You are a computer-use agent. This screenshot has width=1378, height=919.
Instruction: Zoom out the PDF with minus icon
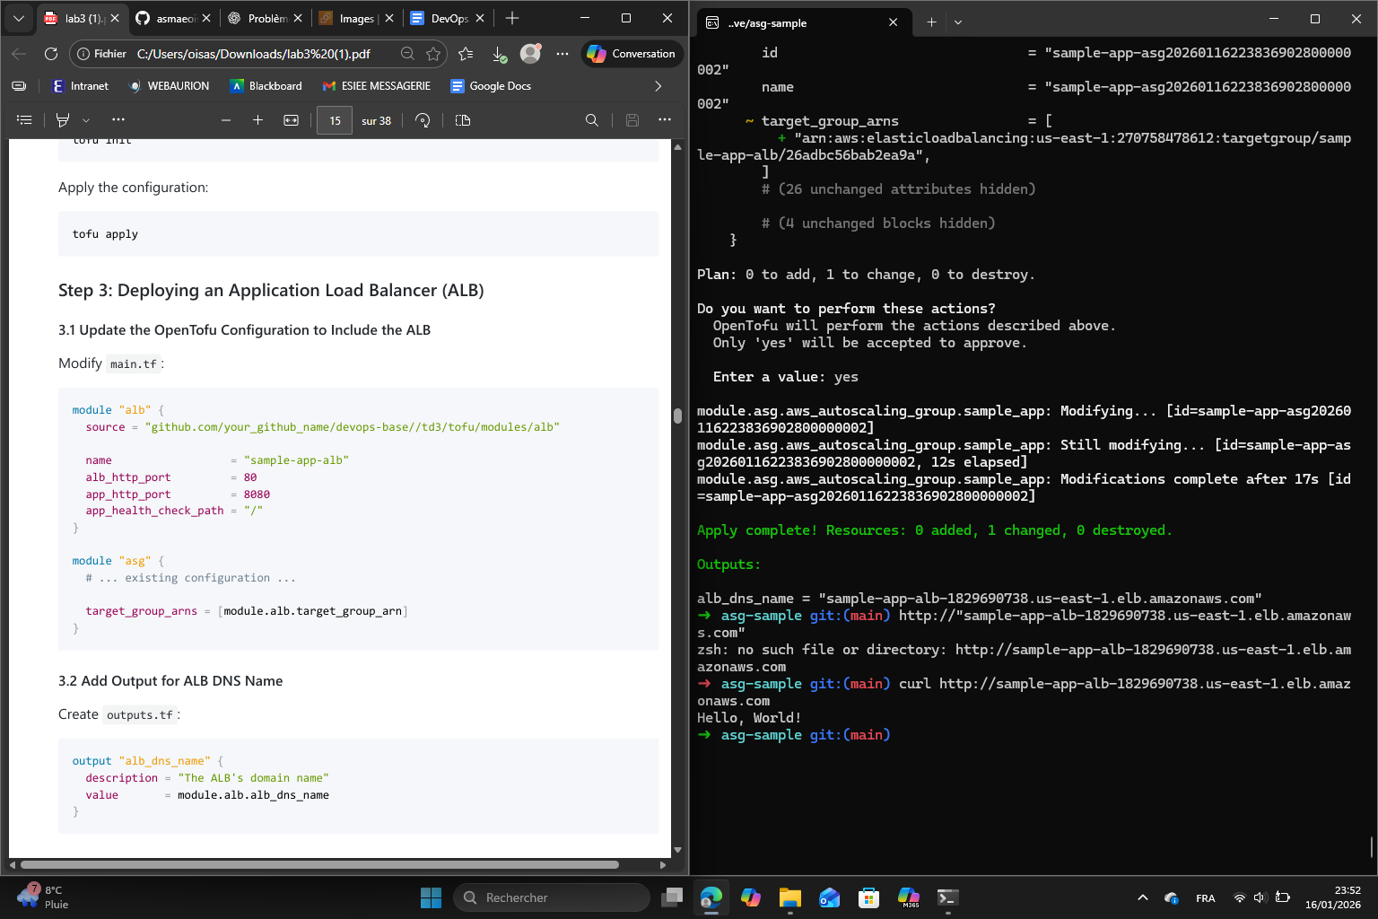(x=226, y=120)
